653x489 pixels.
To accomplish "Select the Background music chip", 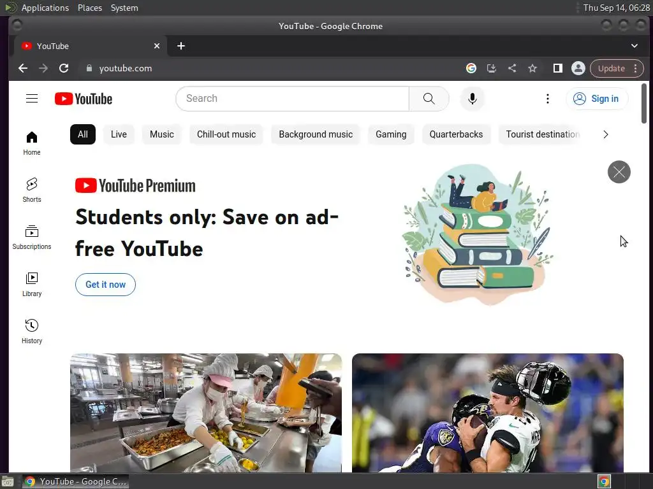I will coord(316,134).
